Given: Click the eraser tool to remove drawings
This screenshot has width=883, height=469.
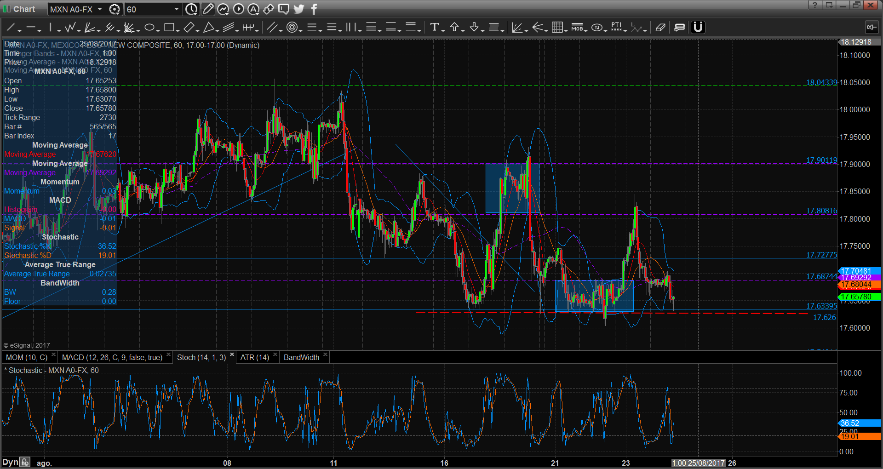Looking at the screenshot, I should click(x=660, y=28).
